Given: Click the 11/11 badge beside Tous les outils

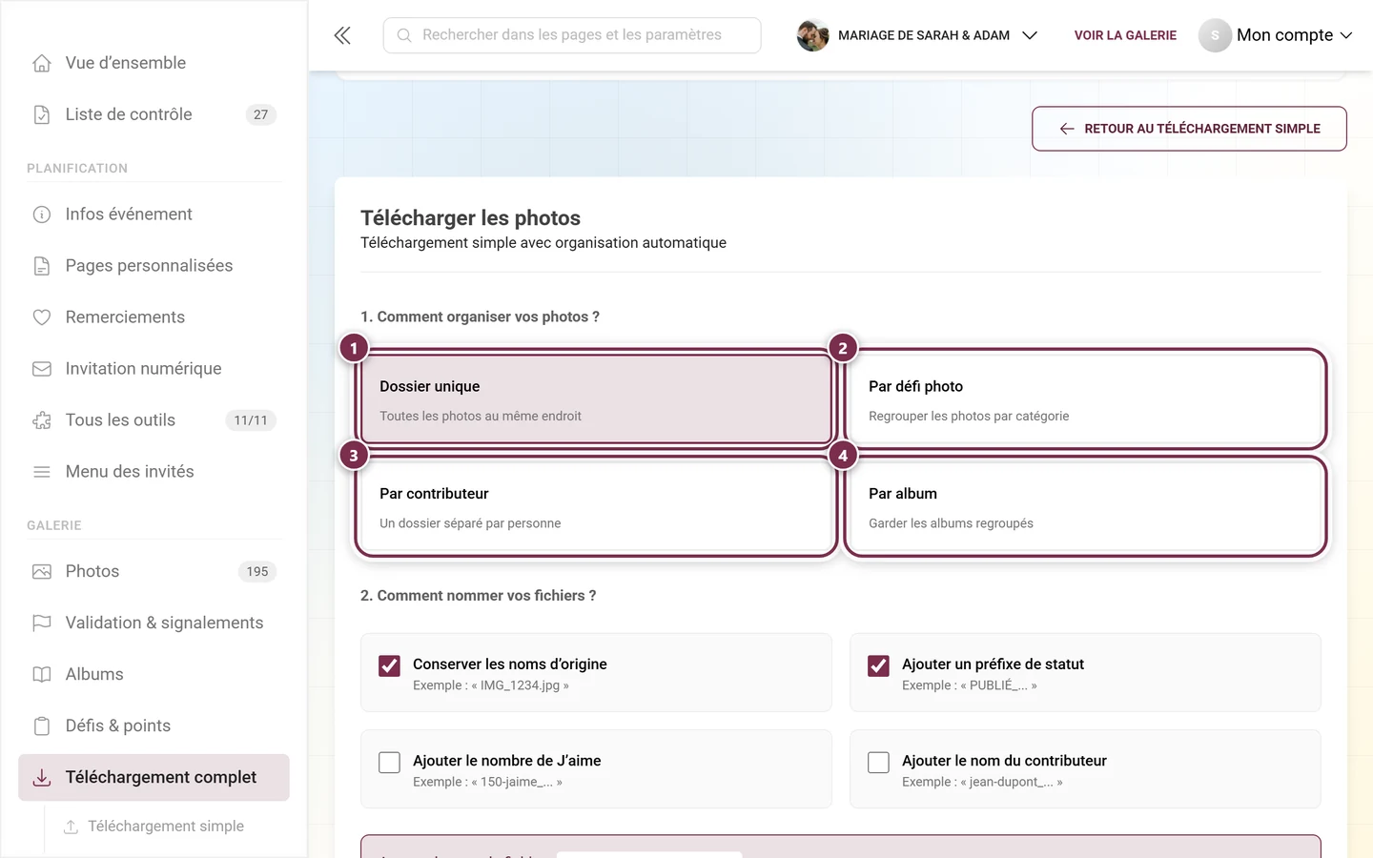Looking at the screenshot, I should (x=251, y=420).
